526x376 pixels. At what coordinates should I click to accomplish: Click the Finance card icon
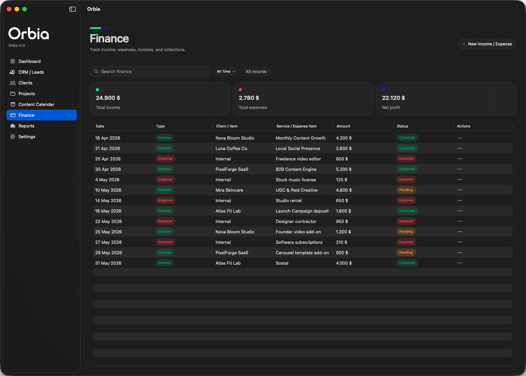pyautogui.click(x=13, y=115)
